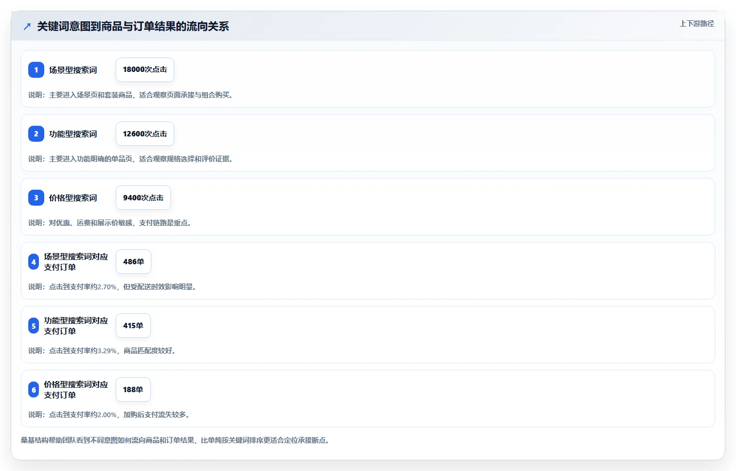Click the 功能型搜索词 row label
This screenshot has height=471, width=736.
tap(73, 134)
